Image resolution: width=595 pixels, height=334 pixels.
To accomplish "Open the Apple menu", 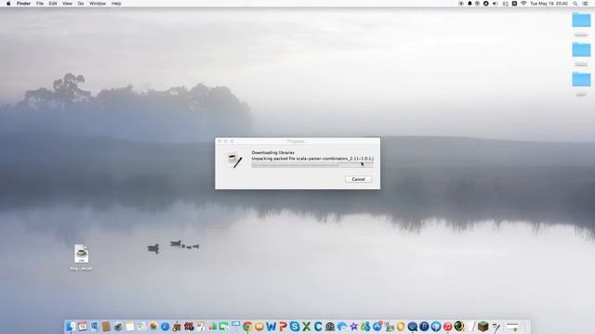I will click(x=8, y=4).
